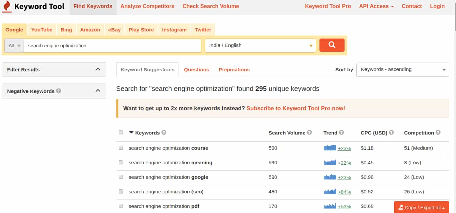Go to Keyword Tool Pro page

point(328,6)
